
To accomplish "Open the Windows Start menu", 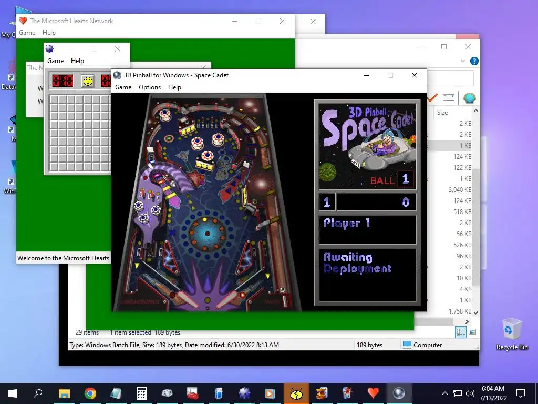I will 13,393.
